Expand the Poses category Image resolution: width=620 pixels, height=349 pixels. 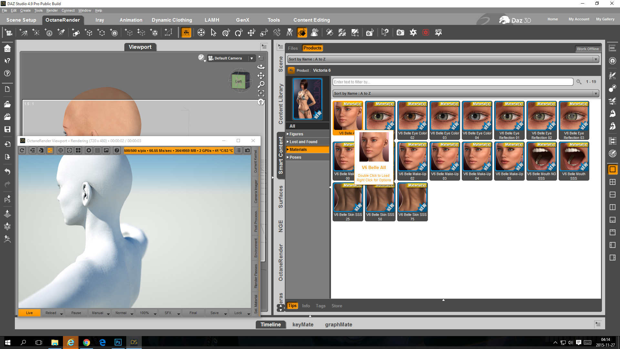tap(308, 157)
